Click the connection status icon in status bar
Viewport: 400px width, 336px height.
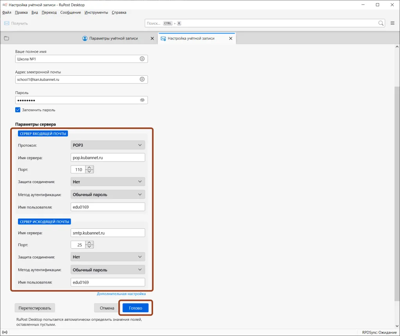tap(5, 332)
